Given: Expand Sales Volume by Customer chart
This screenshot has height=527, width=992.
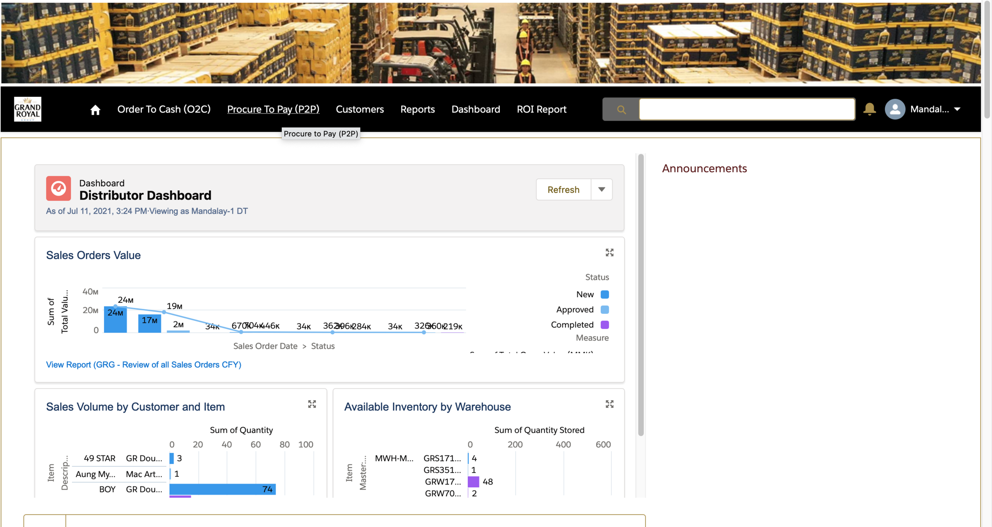Looking at the screenshot, I should click(x=312, y=404).
